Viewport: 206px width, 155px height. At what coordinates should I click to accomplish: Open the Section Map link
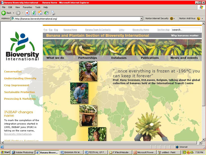pos(163,30)
